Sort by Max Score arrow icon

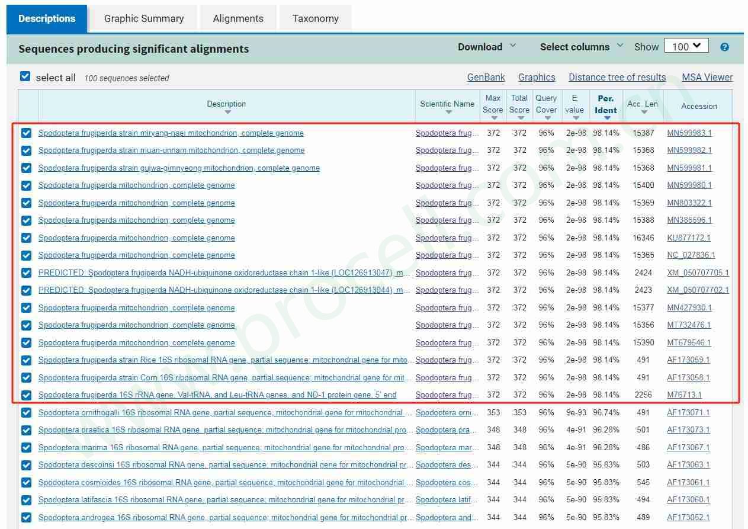tap(494, 118)
